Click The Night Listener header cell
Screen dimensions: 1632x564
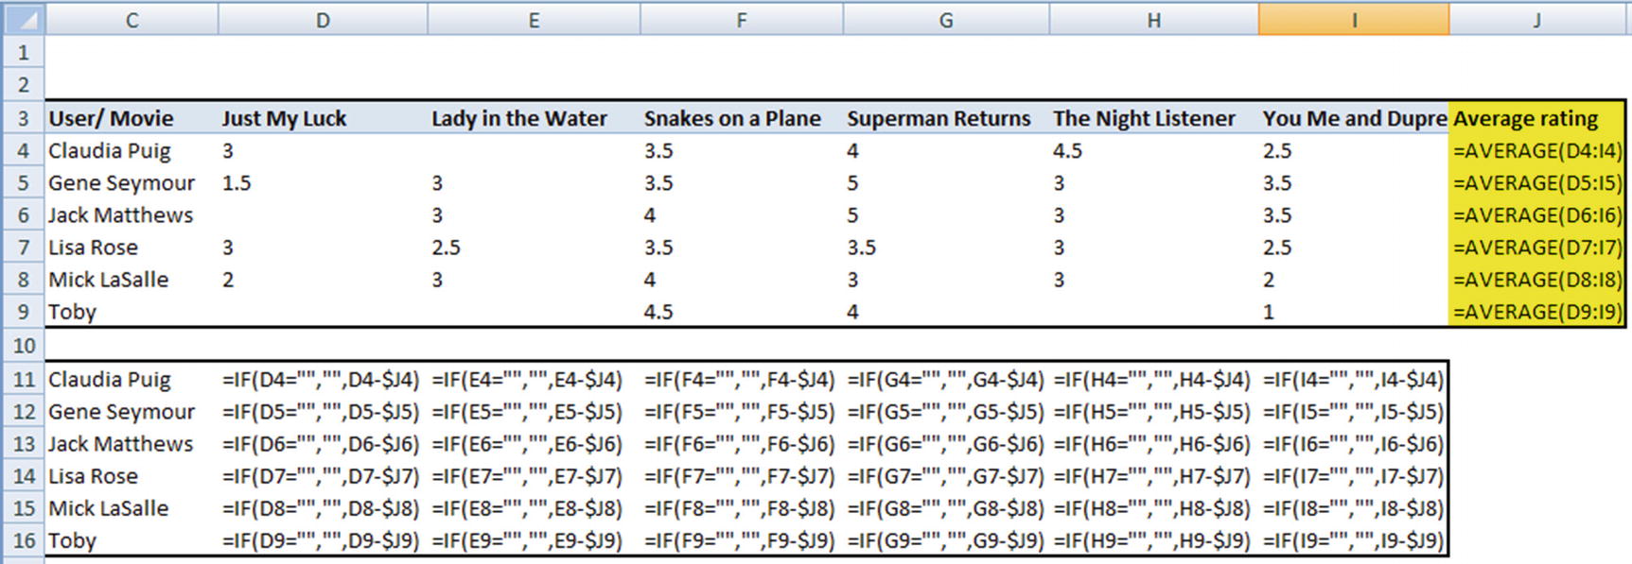click(x=1152, y=119)
